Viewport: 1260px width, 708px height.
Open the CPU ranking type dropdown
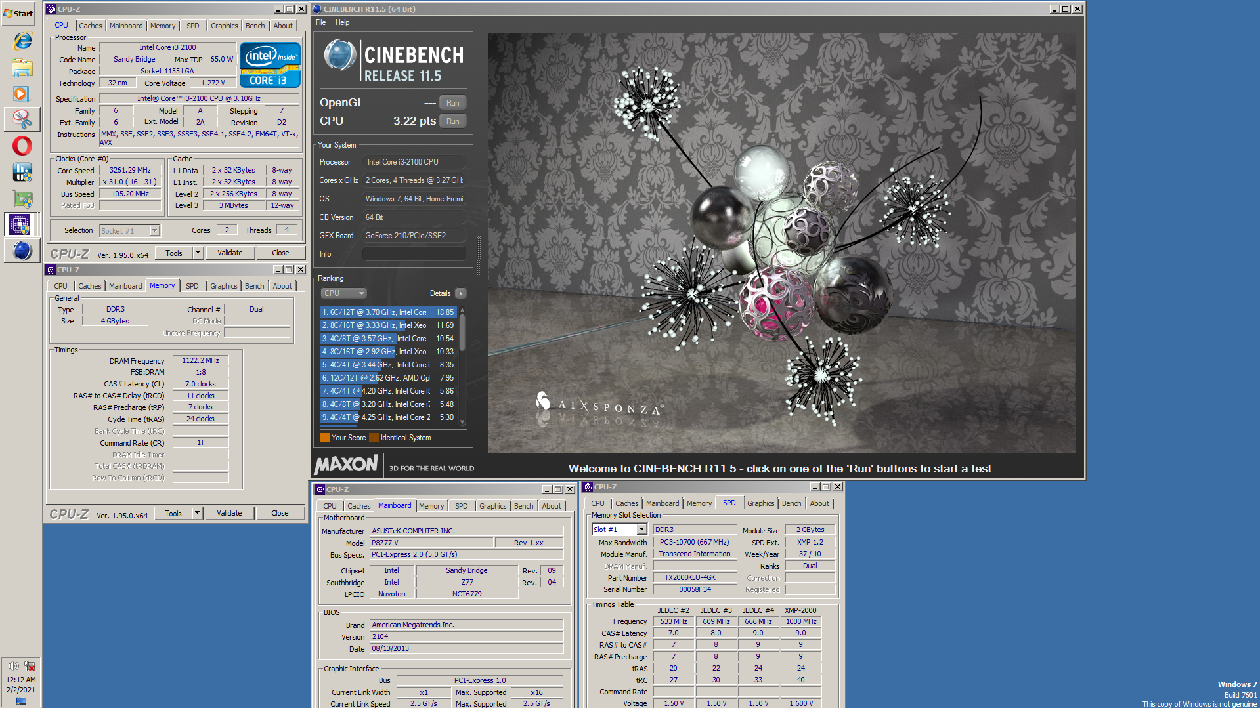(344, 293)
